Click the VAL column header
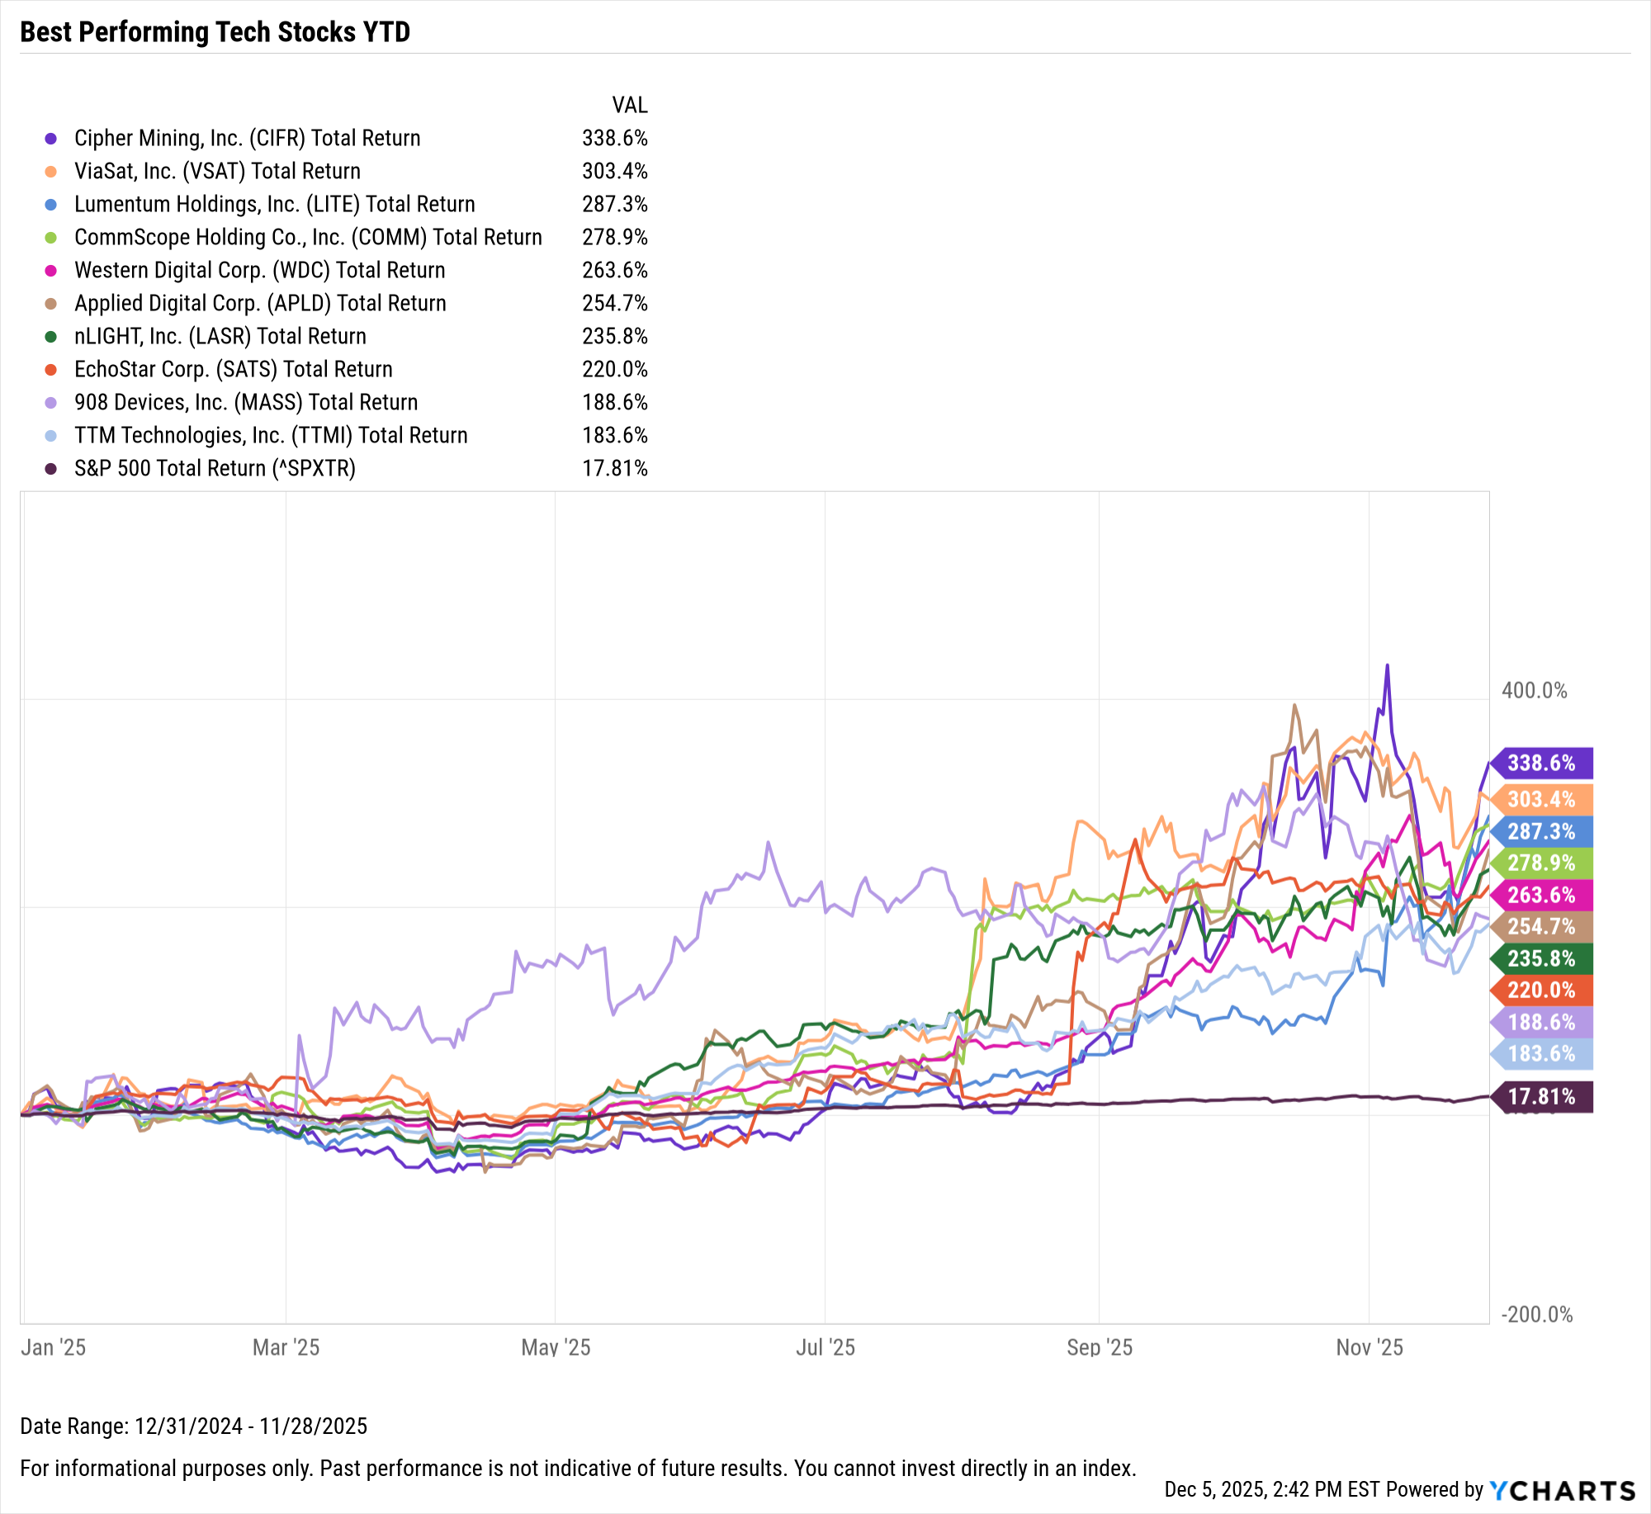Image resolution: width=1651 pixels, height=1514 pixels. click(629, 105)
